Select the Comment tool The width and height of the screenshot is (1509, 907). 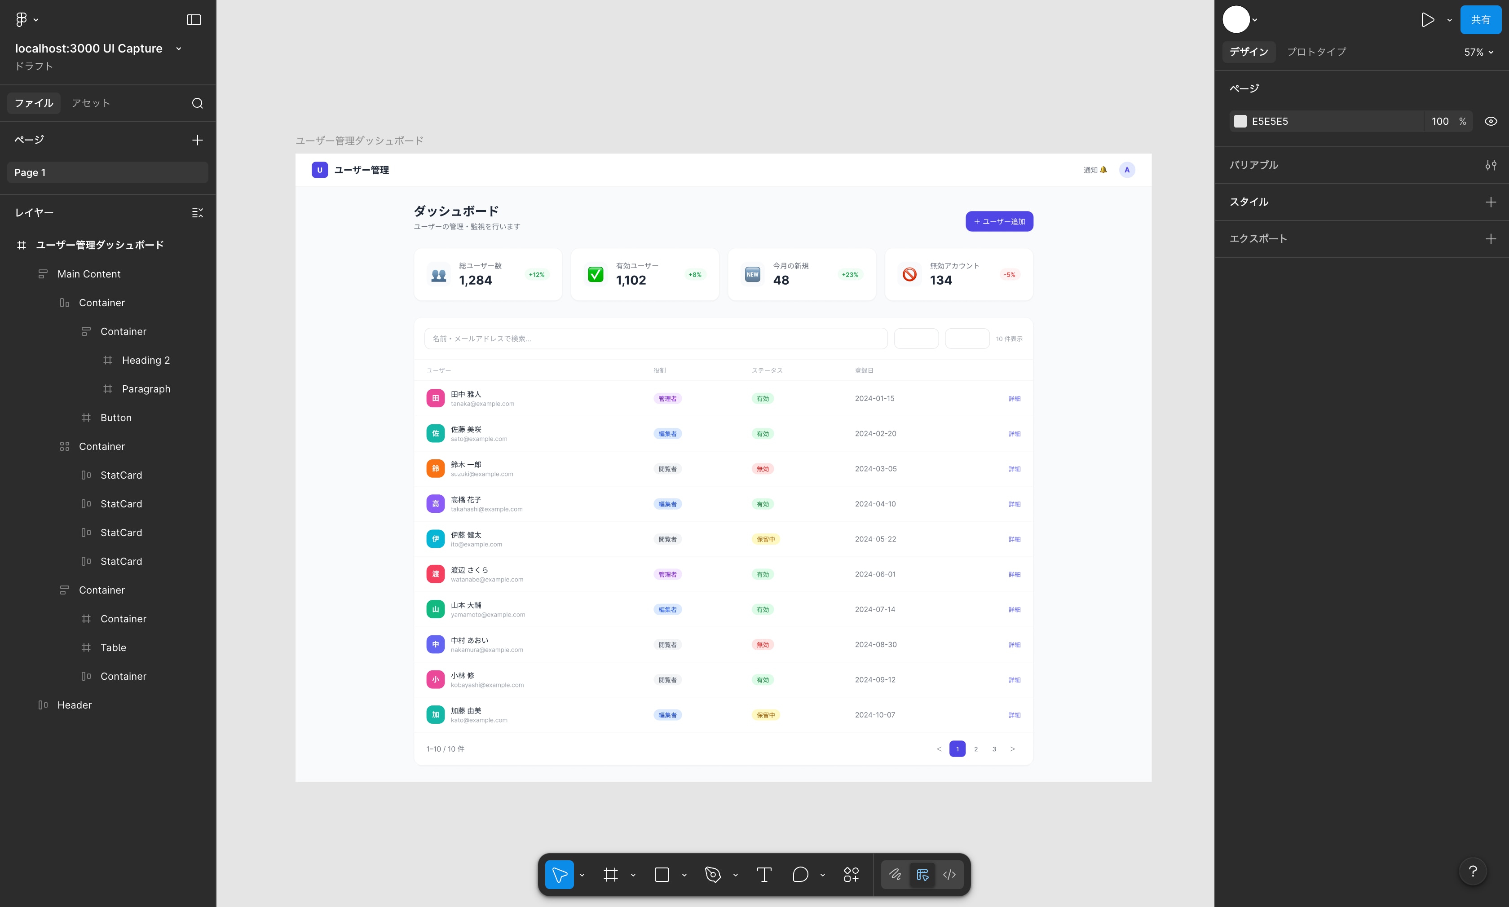click(x=800, y=875)
